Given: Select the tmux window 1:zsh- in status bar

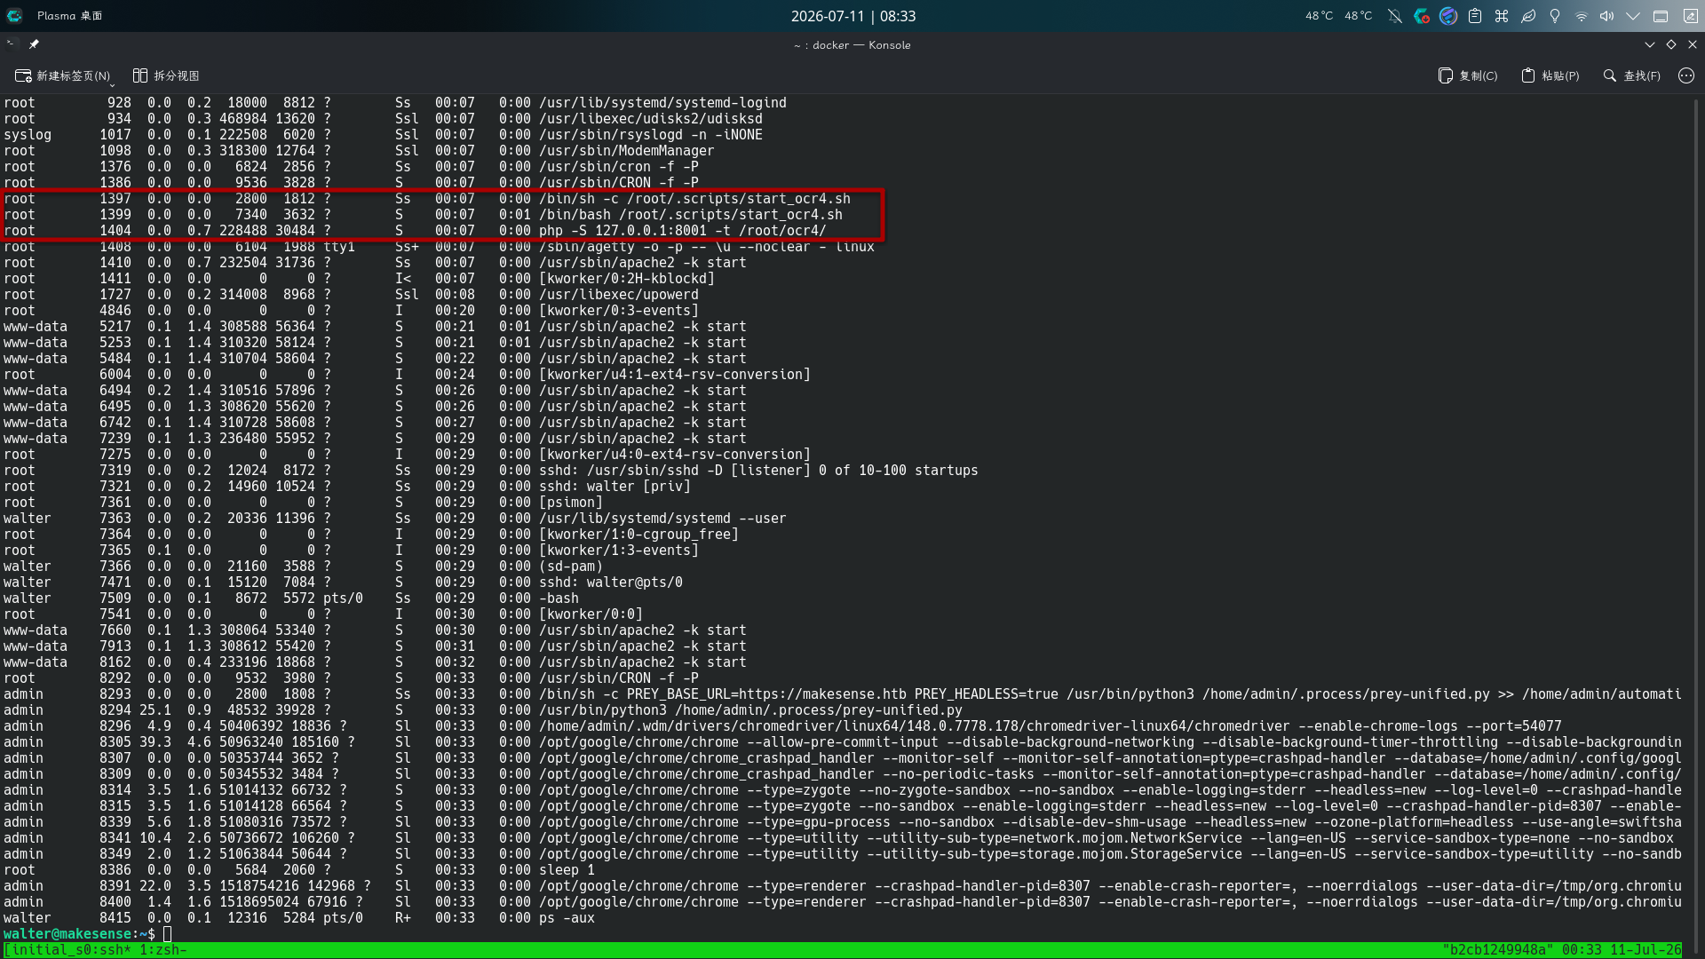Looking at the screenshot, I should 163,950.
